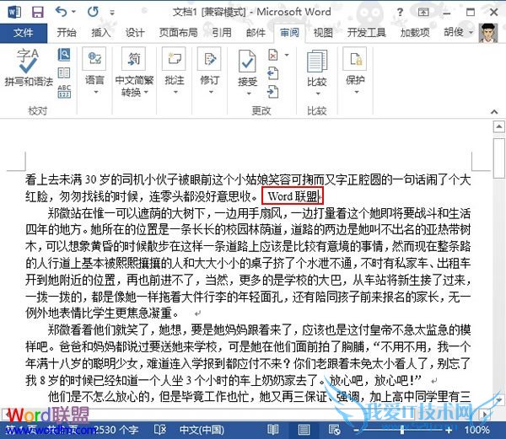Image resolution: width=506 pixels, height=439 pixels.
Task: Switch to the Developer tab
Action: [x=365, y=33]
